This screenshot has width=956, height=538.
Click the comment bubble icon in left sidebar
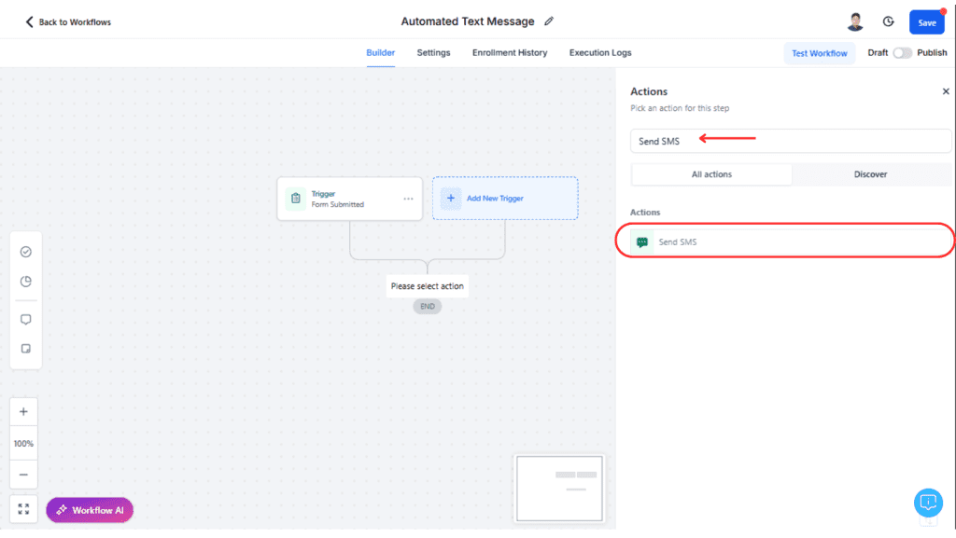pyautogui.click(x=25, y=319)
